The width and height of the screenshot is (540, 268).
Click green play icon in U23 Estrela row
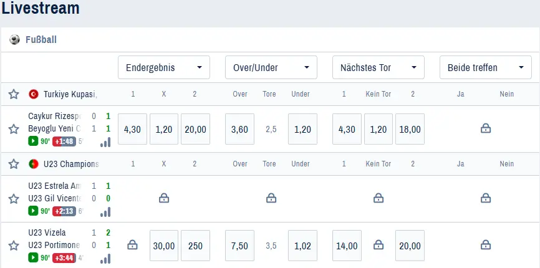pos(33,211)
